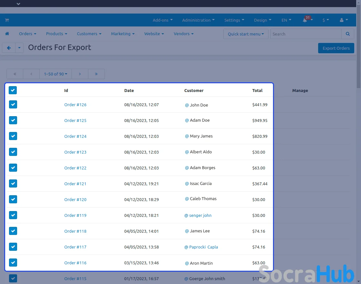Open the user account icon menu
This screenshot has height=284, width=361.
pyautogui.click(x=344, y=20)
